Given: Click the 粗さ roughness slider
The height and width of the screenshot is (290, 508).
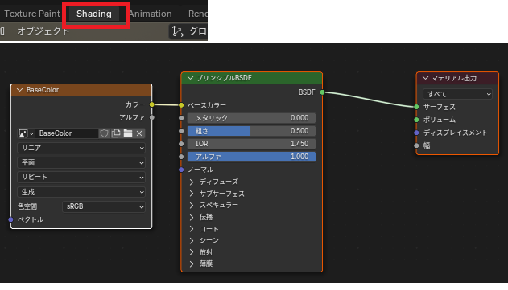Looking at the screenshot, I should tap(251, 131).
